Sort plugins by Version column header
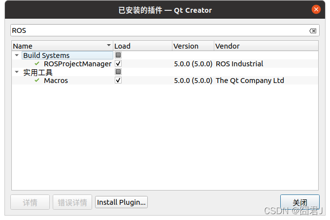330x220 pixels. click(x=193, y=46)
